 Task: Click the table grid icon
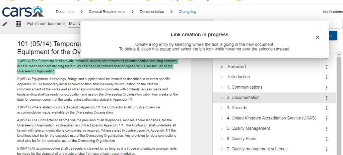pos(18,24)
